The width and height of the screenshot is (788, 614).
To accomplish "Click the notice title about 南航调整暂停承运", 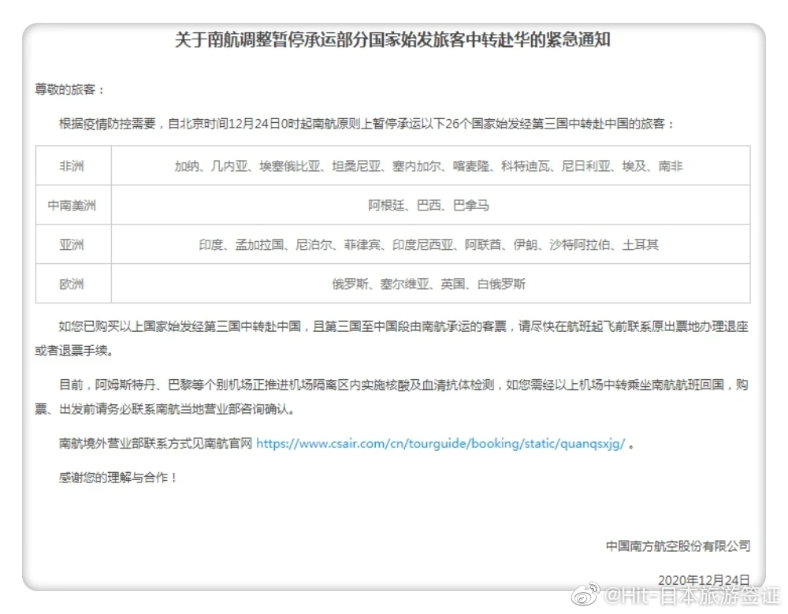I will (x=392, y=39).
